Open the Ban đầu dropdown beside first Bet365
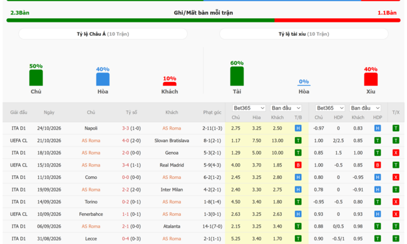The width and height of the screenshot is (407, 244). click(286, 108)
